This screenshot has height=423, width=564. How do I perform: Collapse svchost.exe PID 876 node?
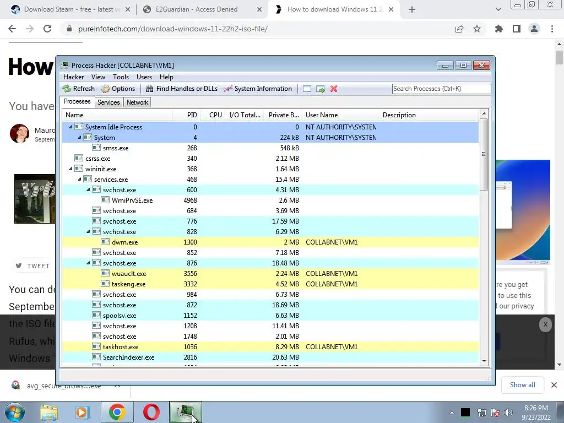coord(89,263)
